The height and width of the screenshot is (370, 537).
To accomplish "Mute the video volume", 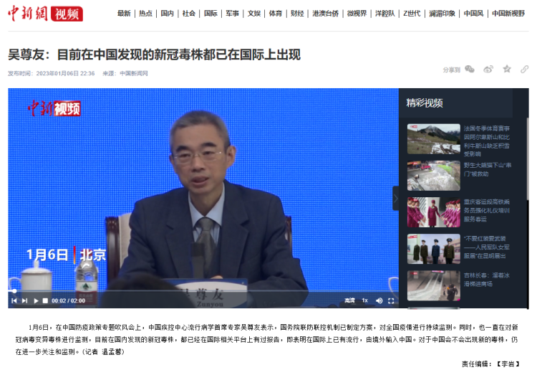I will tap(379, 300).
